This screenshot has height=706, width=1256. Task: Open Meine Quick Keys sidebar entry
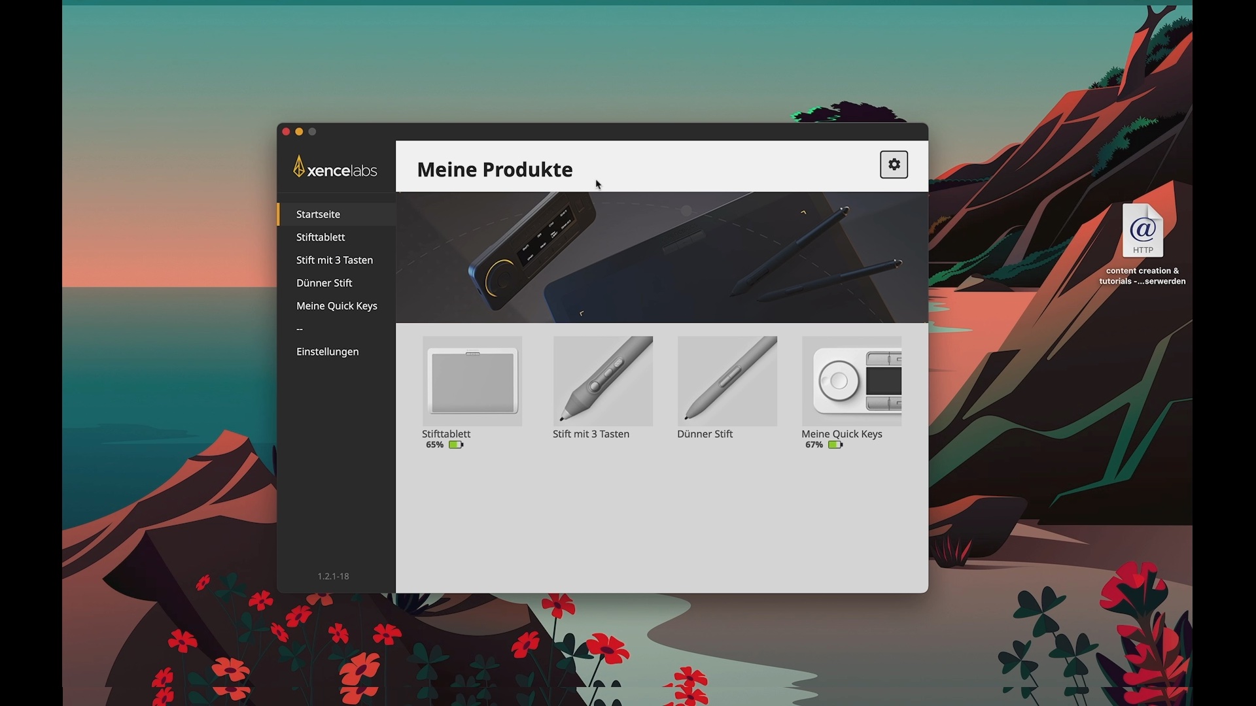[x=337, y=306]
